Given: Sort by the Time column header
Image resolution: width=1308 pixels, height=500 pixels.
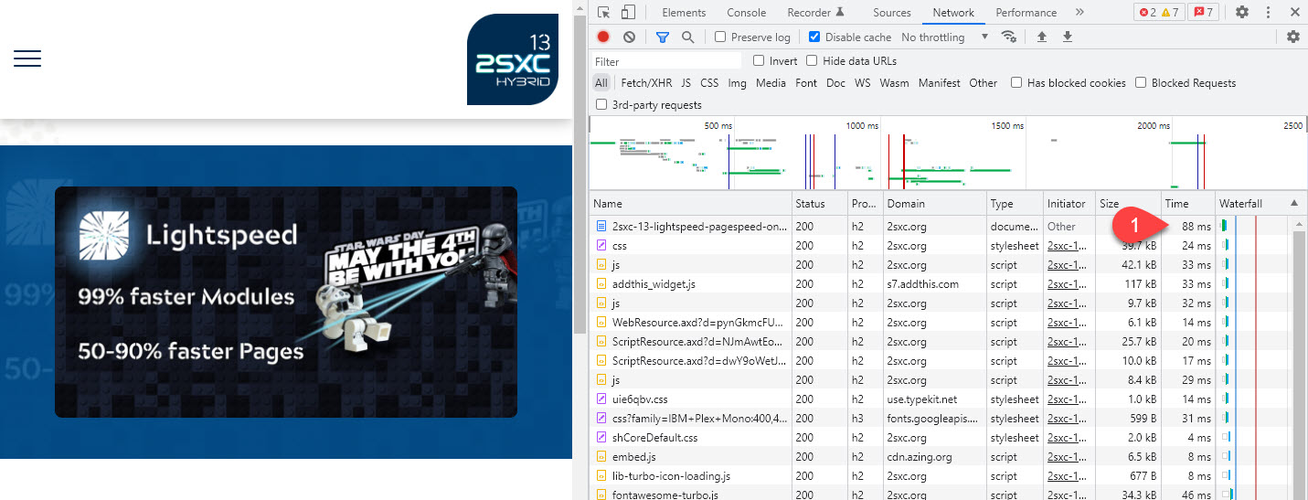Looking at the screenshot, I should 1187,204.
